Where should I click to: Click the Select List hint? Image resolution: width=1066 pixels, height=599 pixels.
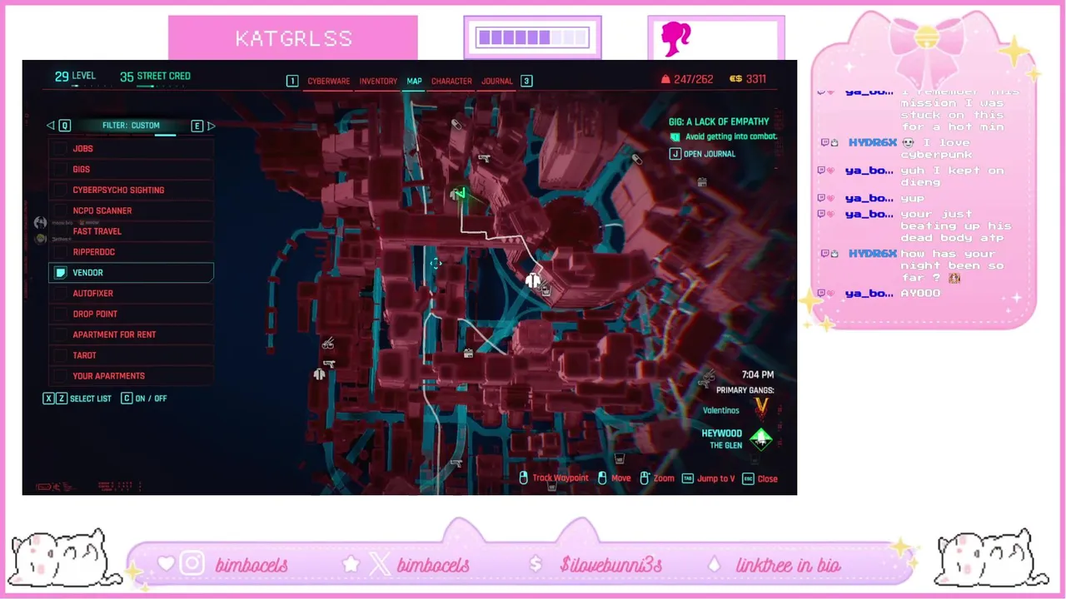tap(77, 399)
